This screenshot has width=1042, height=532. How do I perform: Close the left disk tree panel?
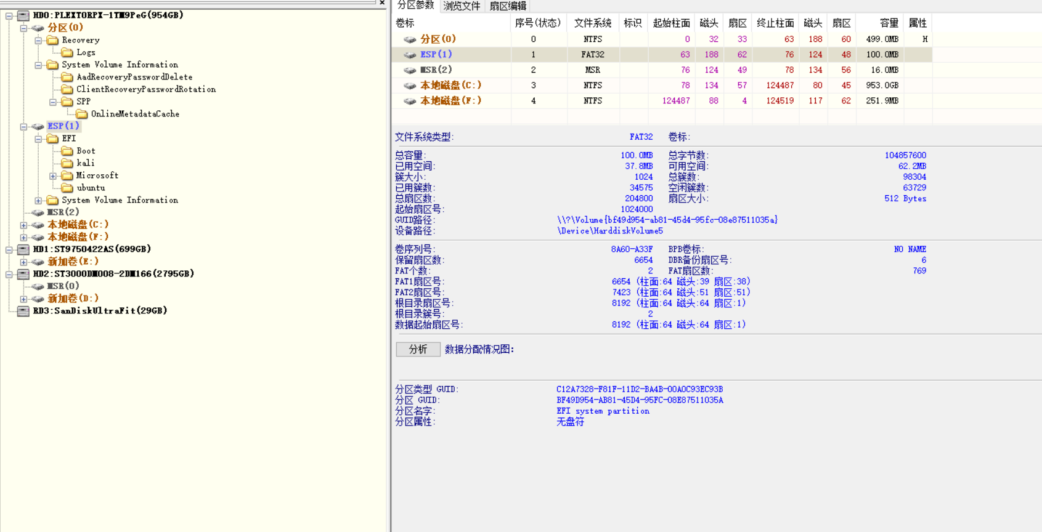(x=382, y=3)
